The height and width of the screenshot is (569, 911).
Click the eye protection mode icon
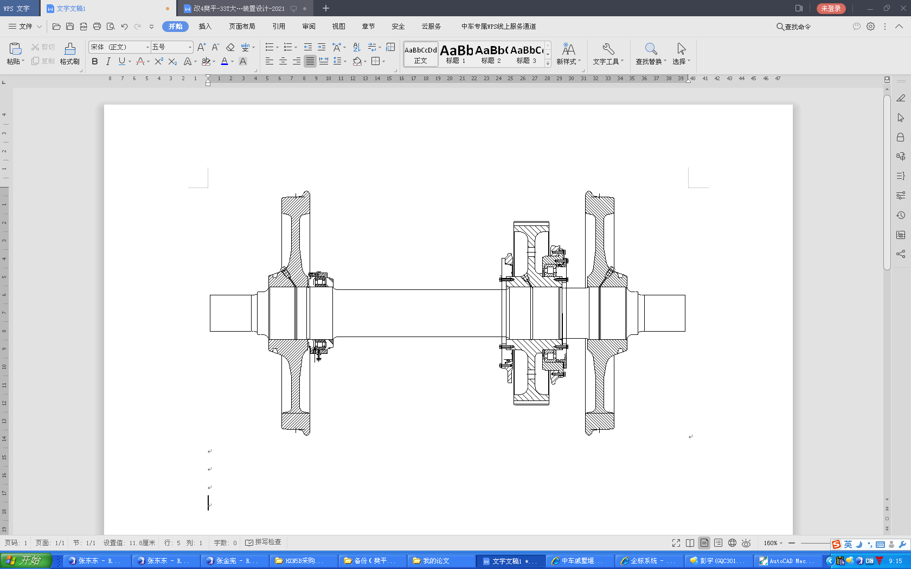(x=746, y=543)
